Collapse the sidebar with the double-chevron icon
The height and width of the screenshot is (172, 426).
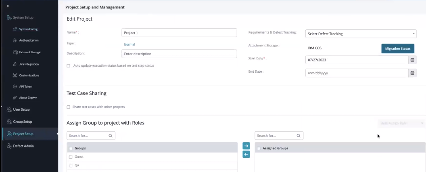(8, 6)
